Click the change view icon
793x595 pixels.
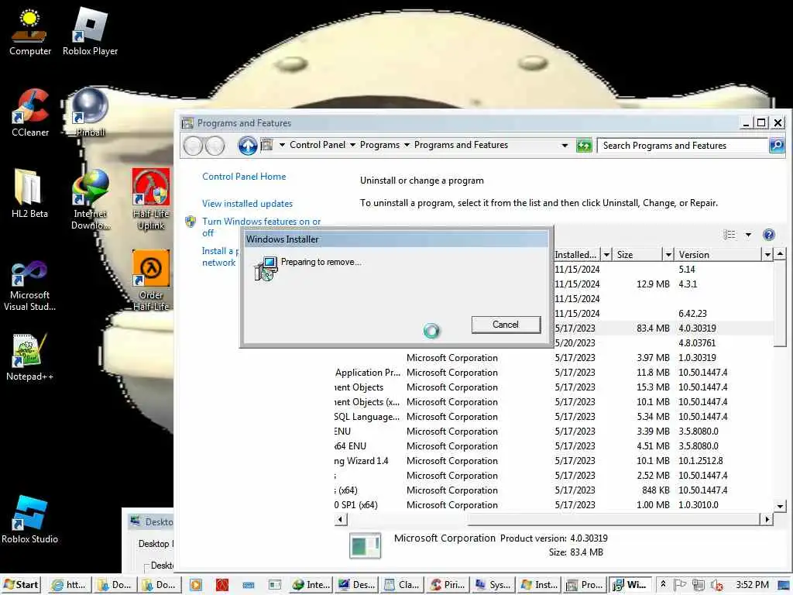pos(729,235)
